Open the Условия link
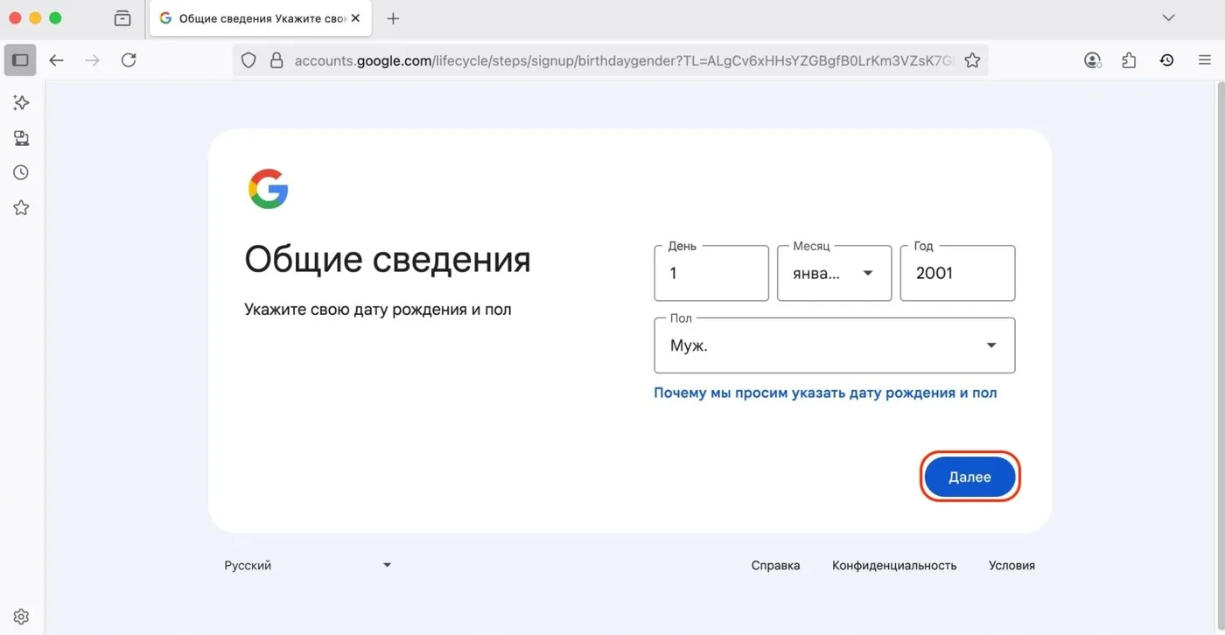 (x=1011, y=565)
